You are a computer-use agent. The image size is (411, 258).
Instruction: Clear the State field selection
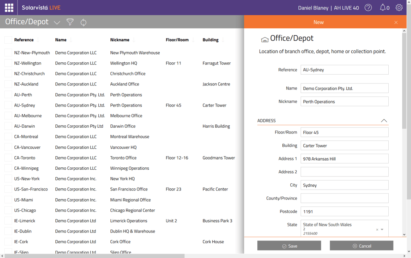(x=377, y=230)
